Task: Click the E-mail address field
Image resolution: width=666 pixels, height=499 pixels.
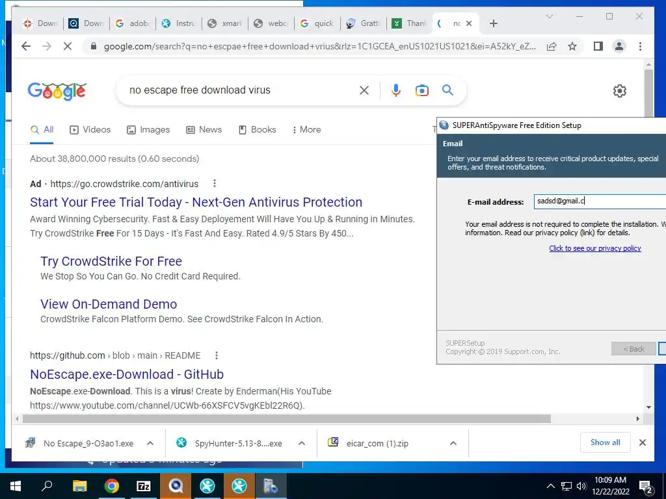Action: click(599, 201)
